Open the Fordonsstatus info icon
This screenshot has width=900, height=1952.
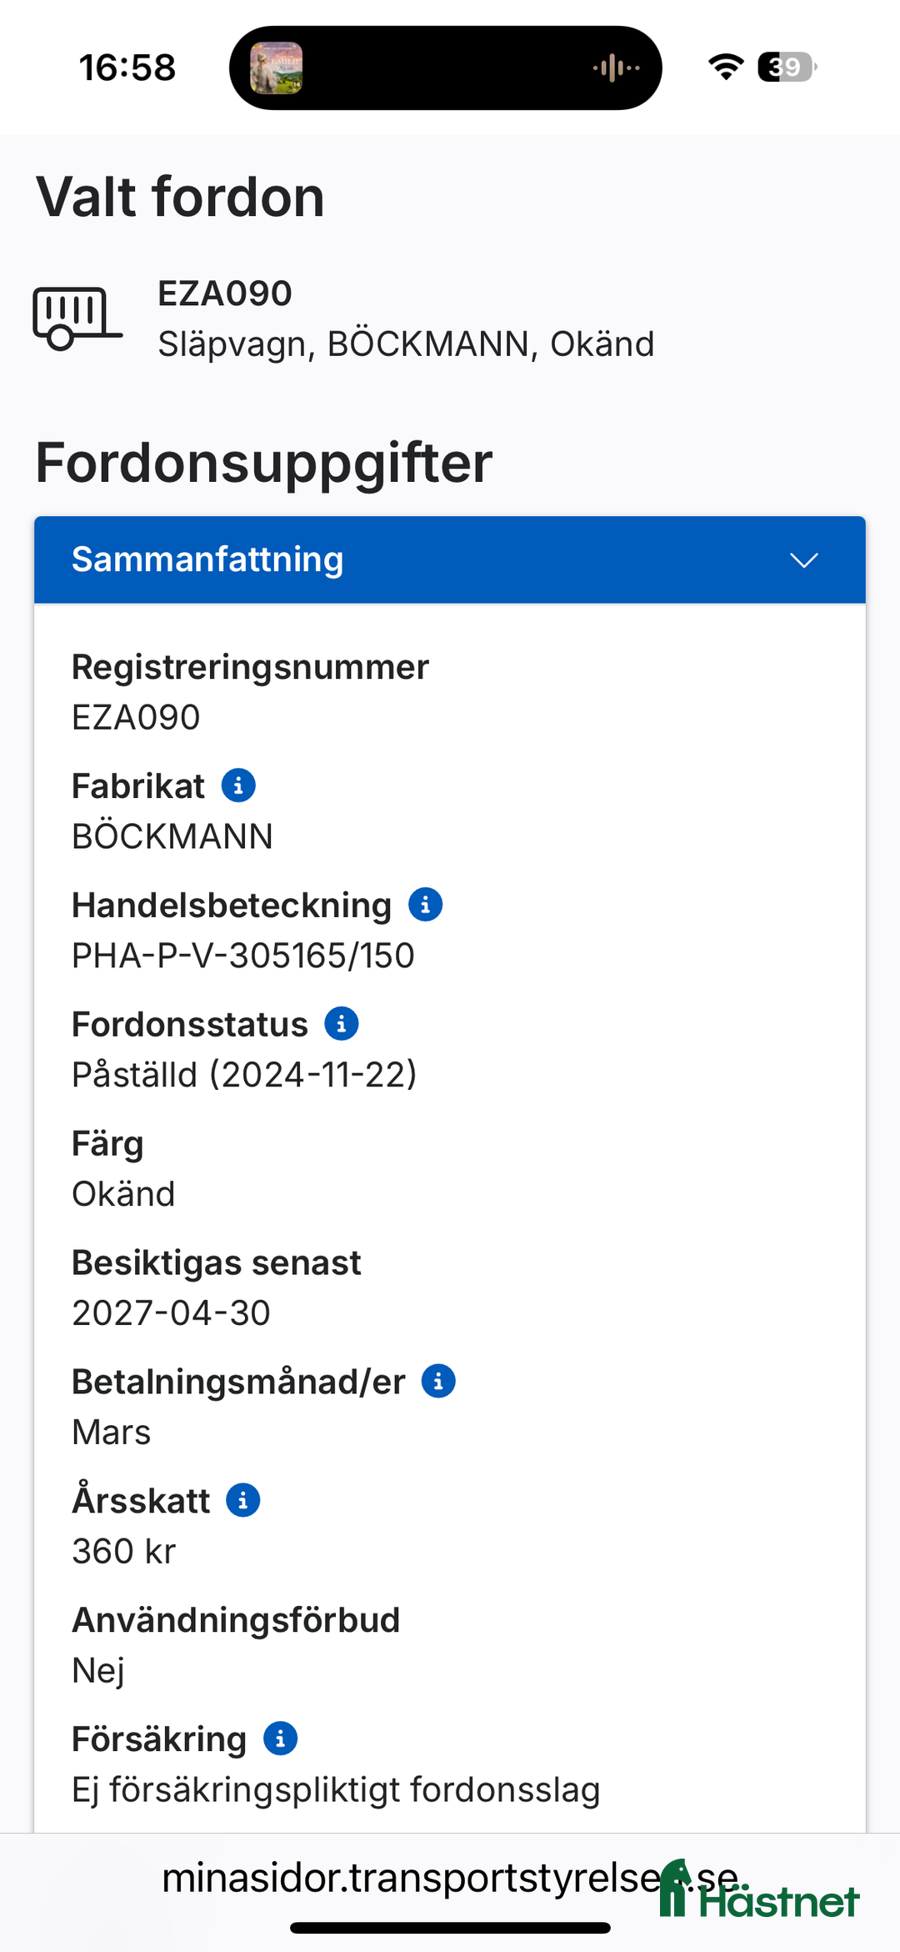[x=342, y=1023]
